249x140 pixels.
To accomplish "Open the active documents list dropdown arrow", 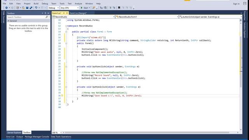I will 241,13.
